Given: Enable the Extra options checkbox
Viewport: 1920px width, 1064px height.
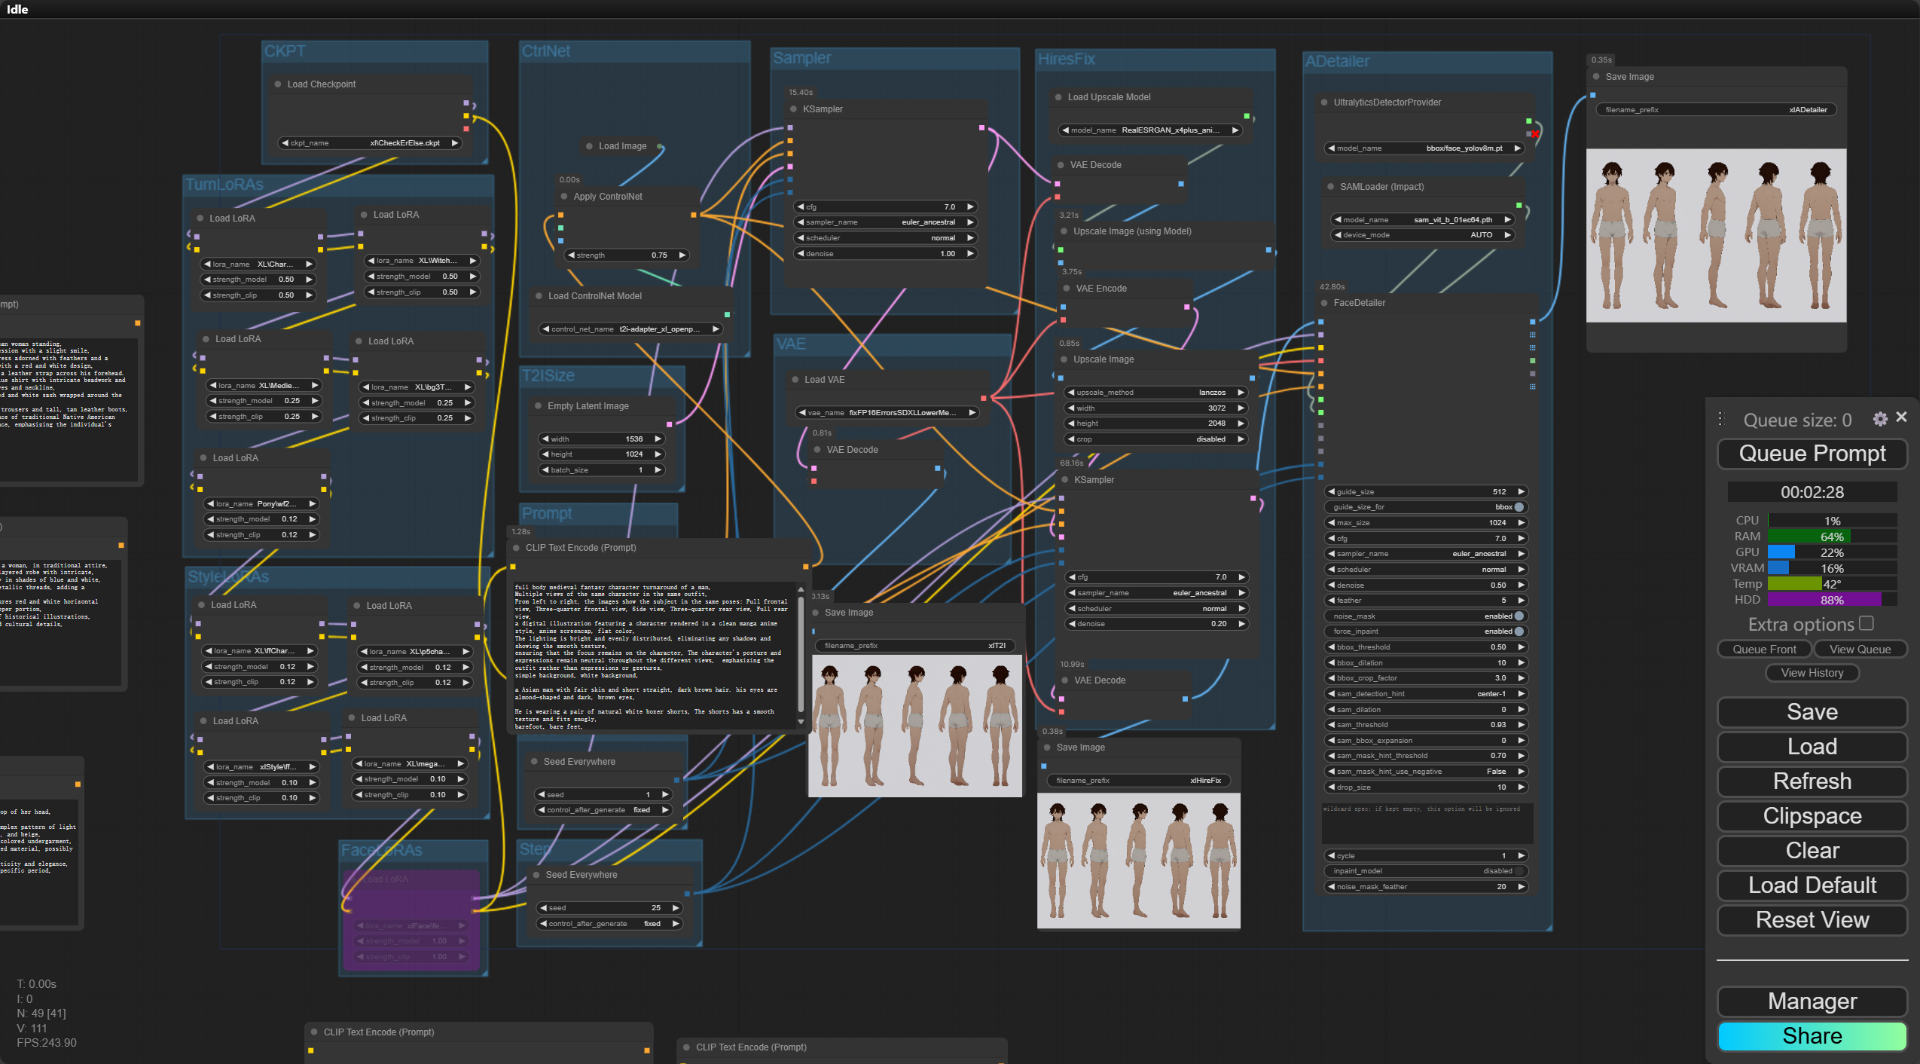Looking at the screenshot, I should point(1866,623).
